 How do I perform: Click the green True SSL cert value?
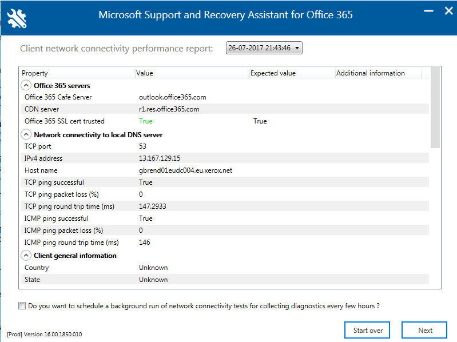tap(146, 121)
